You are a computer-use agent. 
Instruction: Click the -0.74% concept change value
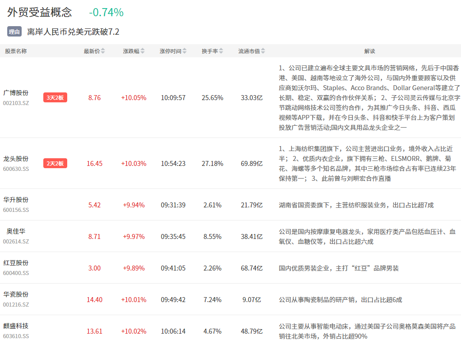pyautogui.click(x=106, y=12)
